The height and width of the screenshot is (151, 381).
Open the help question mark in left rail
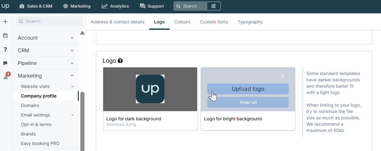[x=5, y=49]
